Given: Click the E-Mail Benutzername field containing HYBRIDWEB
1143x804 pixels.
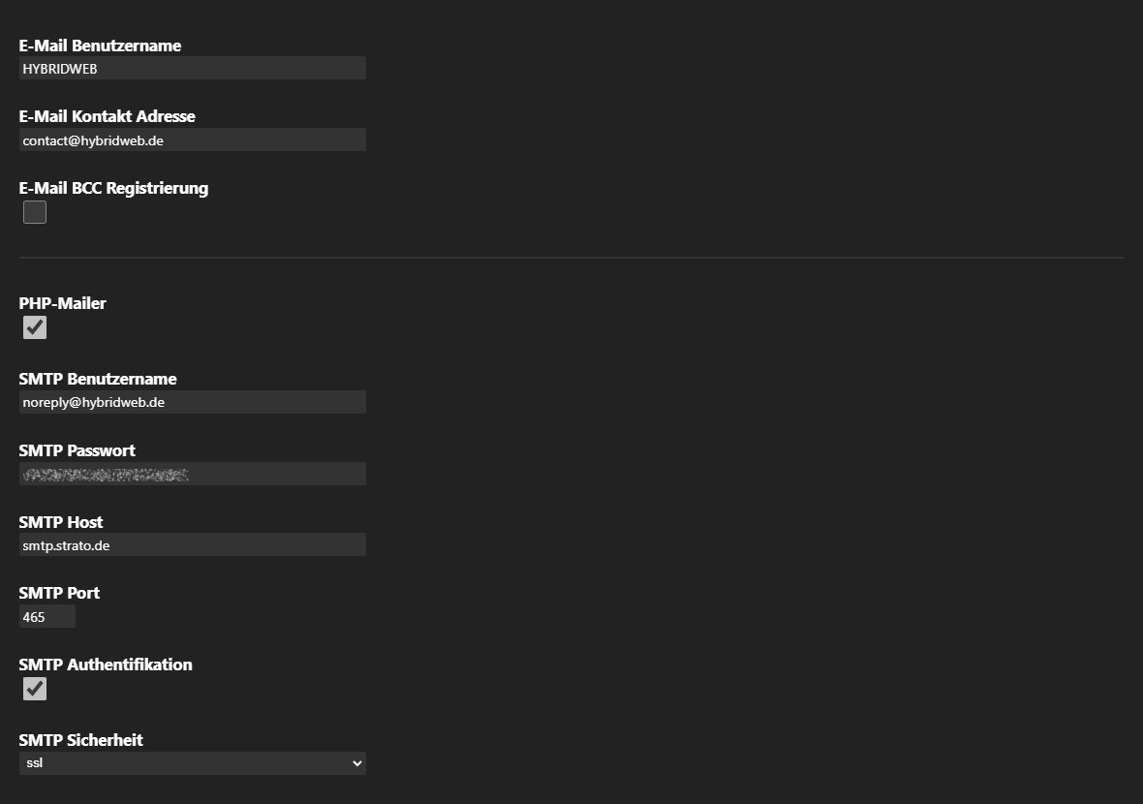Looking at the screenshot, I should pyautogui.click(x=193, y=69).
